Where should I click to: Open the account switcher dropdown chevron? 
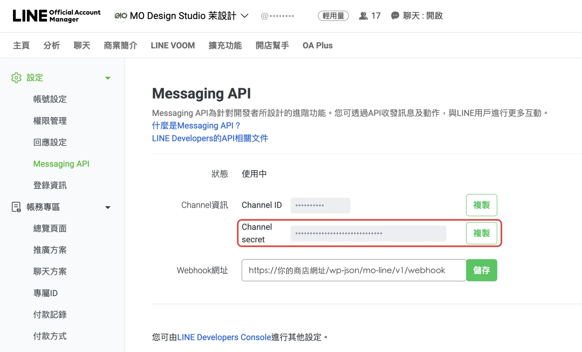click(x=245, y=16)
